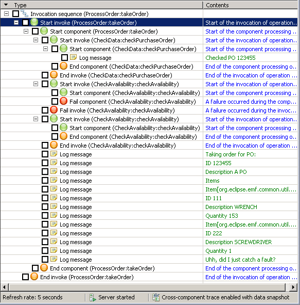Click the Type column header
The width and height of the screenshot is (300, 305).
(x=101, y=5)
